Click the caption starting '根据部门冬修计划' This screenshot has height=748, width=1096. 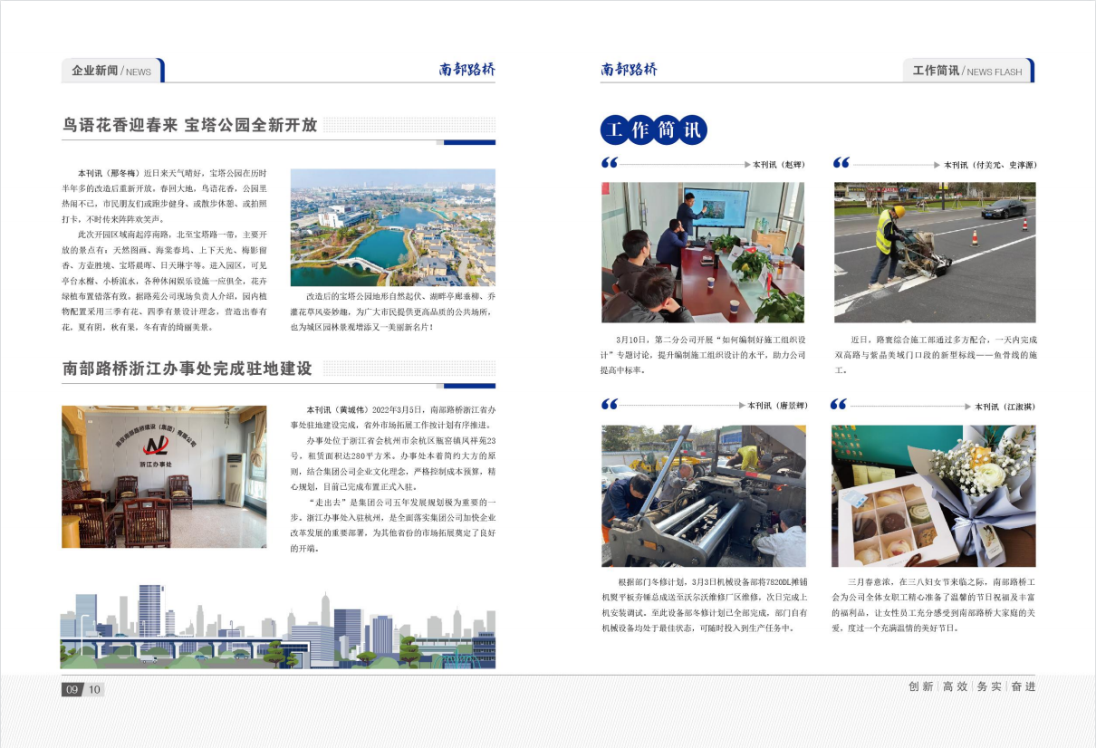(704, 605)
